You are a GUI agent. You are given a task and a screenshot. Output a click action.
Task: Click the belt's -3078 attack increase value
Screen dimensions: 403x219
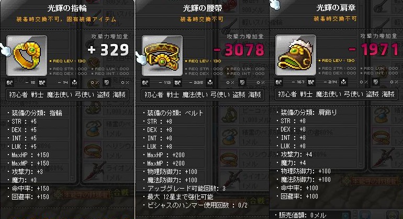[239, 50]
